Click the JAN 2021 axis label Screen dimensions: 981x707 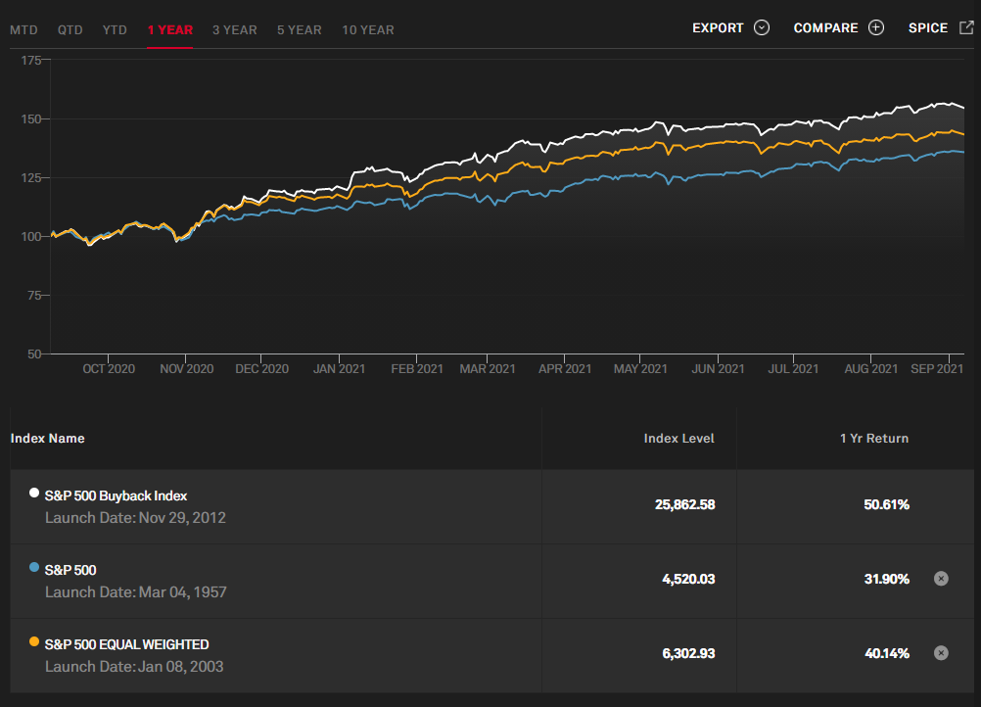(x=339, y=369)
